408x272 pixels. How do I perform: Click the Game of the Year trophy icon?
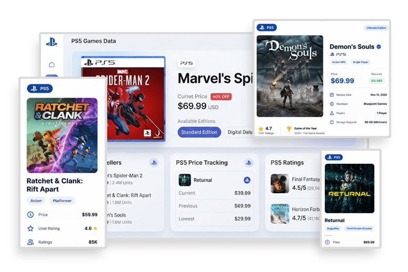pyautogui.click(x=289, y=129)
